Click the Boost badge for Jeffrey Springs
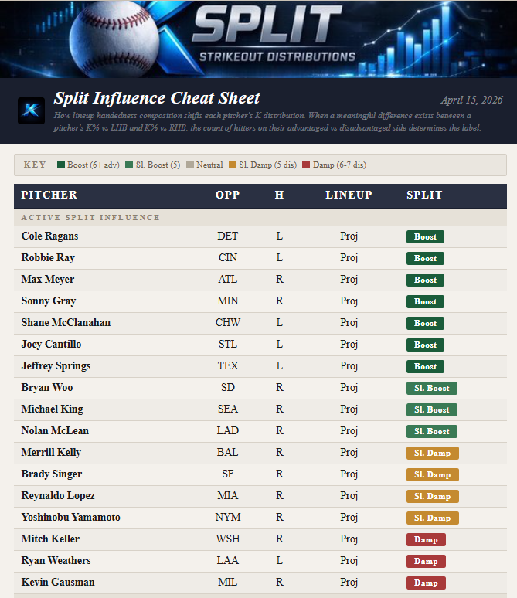Image resolution: width=517 pixels, height=598 pixels. (425, 366)
